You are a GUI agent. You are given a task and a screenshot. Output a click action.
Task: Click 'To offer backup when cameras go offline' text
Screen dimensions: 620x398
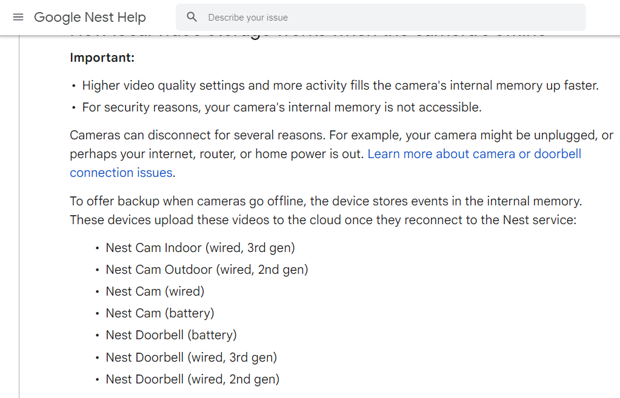[x=326, y=201]
